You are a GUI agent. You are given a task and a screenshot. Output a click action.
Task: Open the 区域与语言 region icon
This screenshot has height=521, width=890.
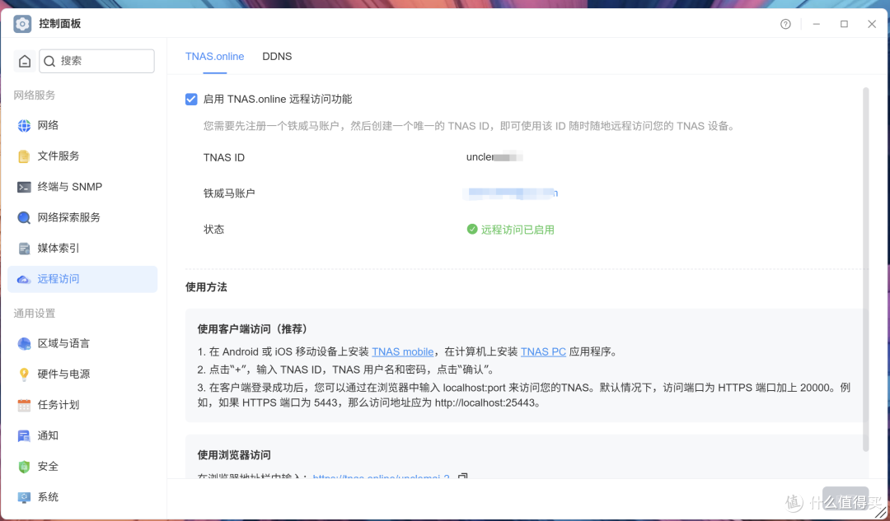pos(24,343)
